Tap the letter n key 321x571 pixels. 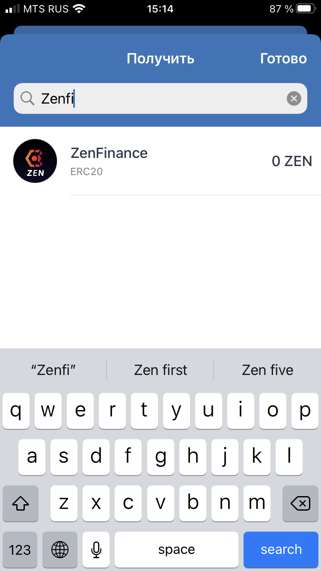click(225, 503)
